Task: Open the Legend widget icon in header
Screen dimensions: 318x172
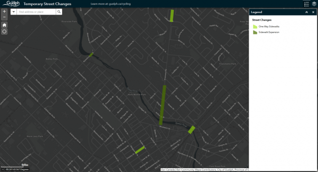Action: (306, 4)
